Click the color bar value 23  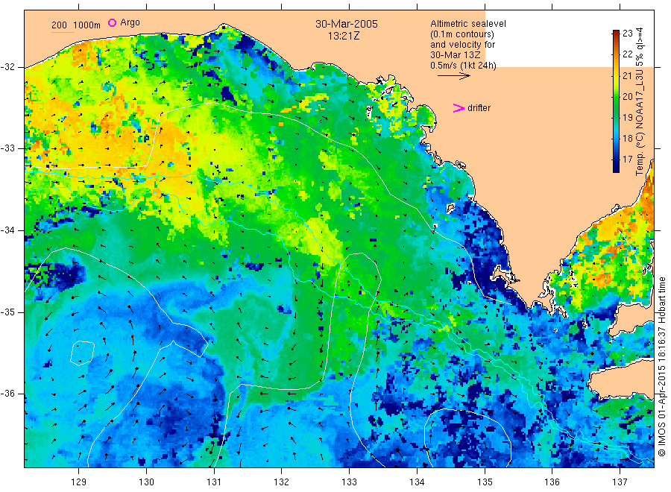click(627, 34)
